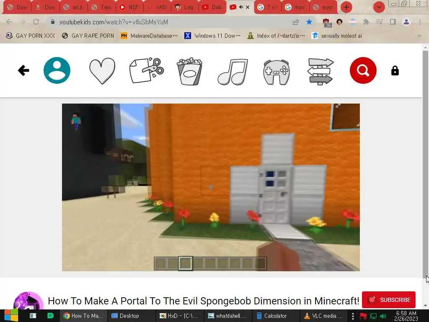Open the striped flag extension icon
The height and width of the screenshot is (322, 429).
[x=353, y=22]
